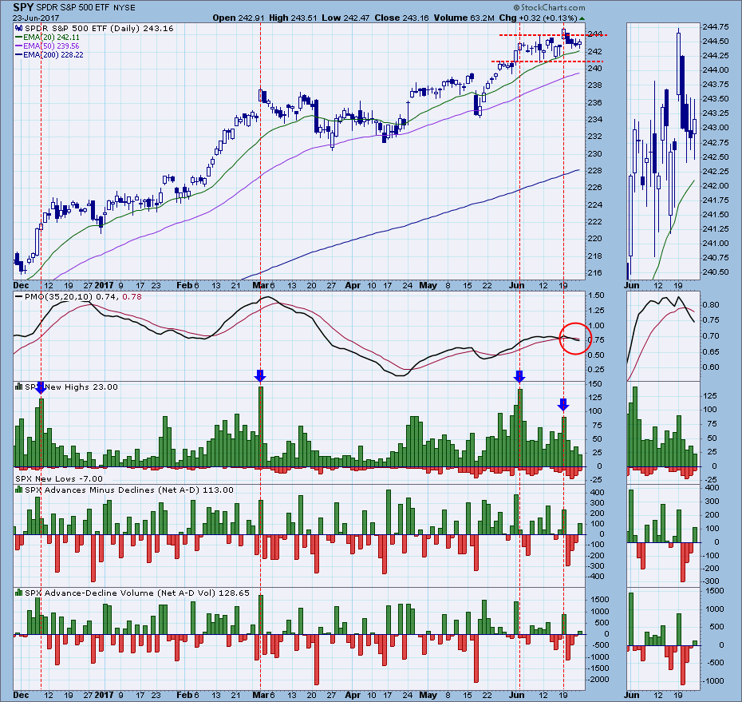
Task: Click the black line swatch before PMO(35,20,10)
Action: point(19,297)
